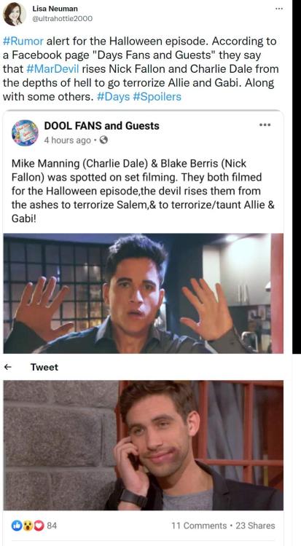Open the @ultrahottie2000 handle
301x546 pixels.
click(63, 18)
